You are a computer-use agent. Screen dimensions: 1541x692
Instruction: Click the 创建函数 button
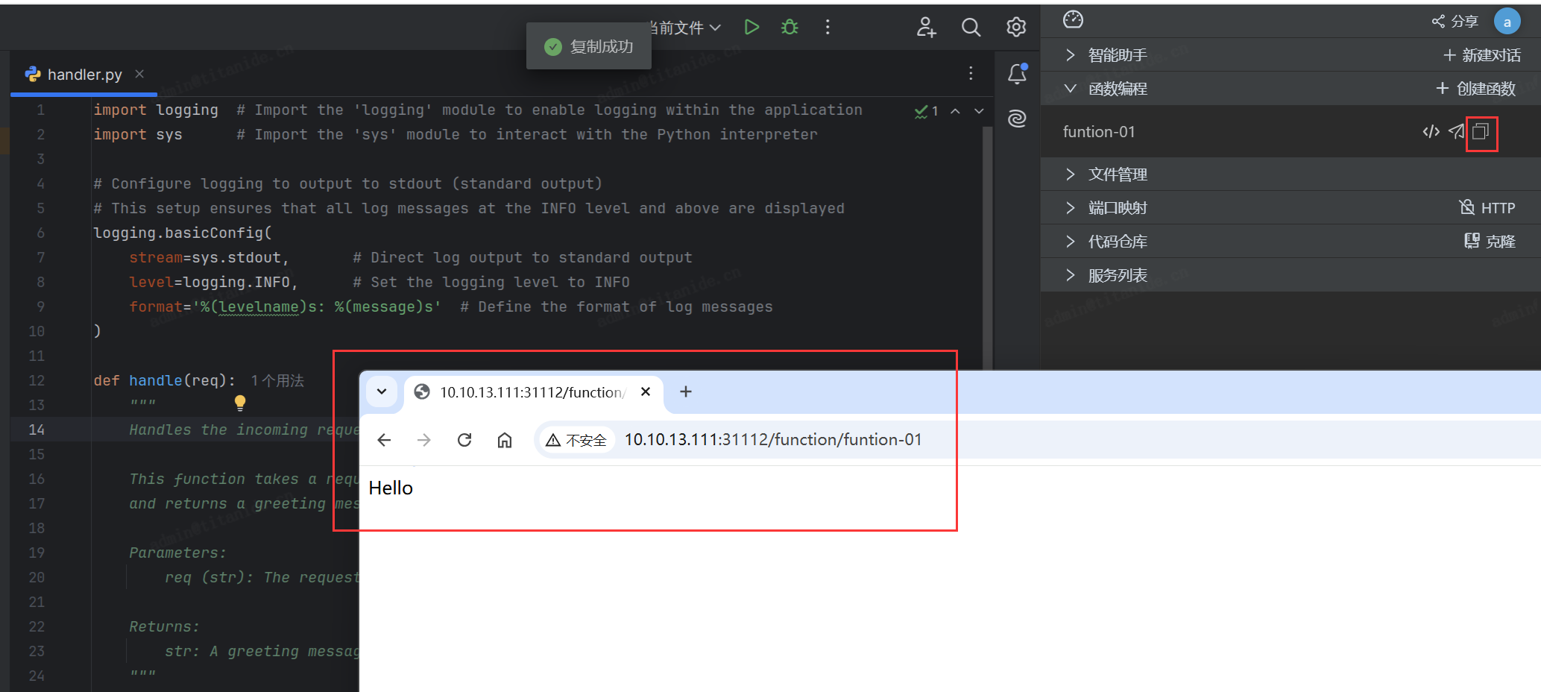(x=1476, y=89)
